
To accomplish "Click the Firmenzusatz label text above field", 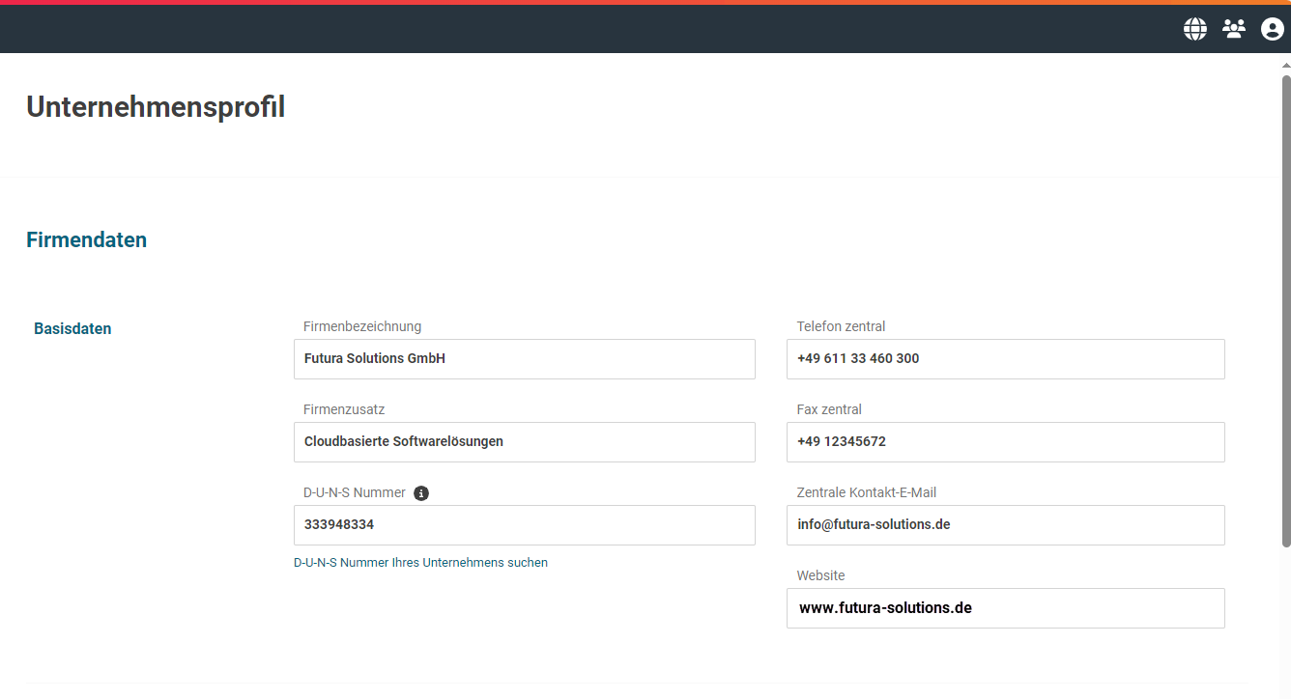I will pos(344,410).
